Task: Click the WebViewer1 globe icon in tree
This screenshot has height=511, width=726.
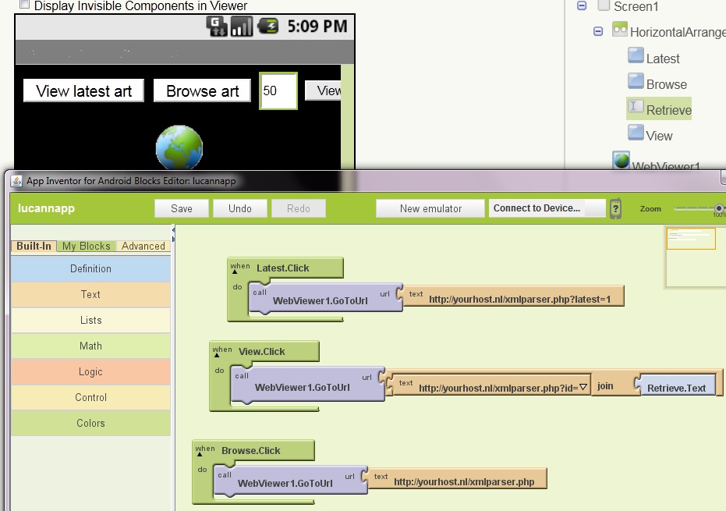Action: (621, 160)
